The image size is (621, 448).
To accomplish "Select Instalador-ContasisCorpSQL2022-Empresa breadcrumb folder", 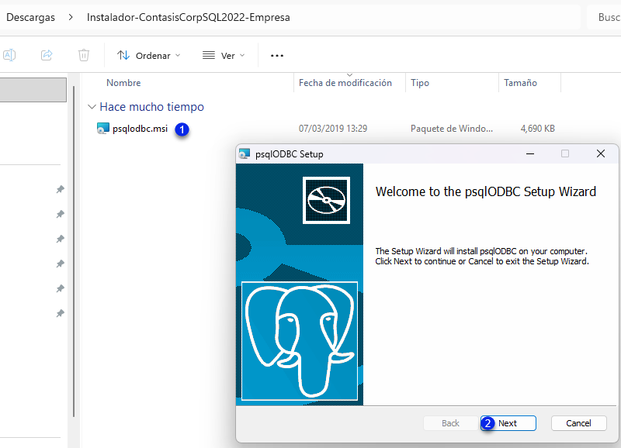I will 189,17.
